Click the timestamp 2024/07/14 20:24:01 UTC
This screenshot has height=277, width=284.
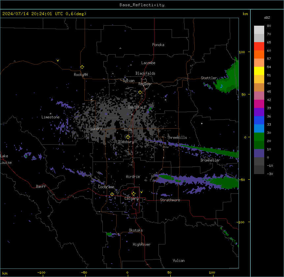click(x=33, y=14)
